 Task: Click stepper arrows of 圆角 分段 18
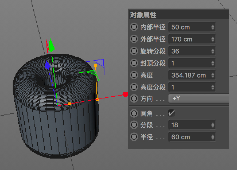click(213, 125)
